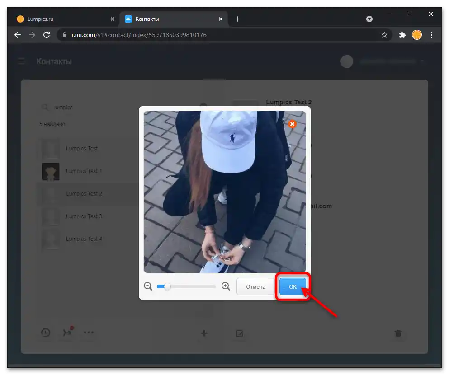Reload the page with refresh icon
Screen dimensions: 449x375
coord(46,35)
